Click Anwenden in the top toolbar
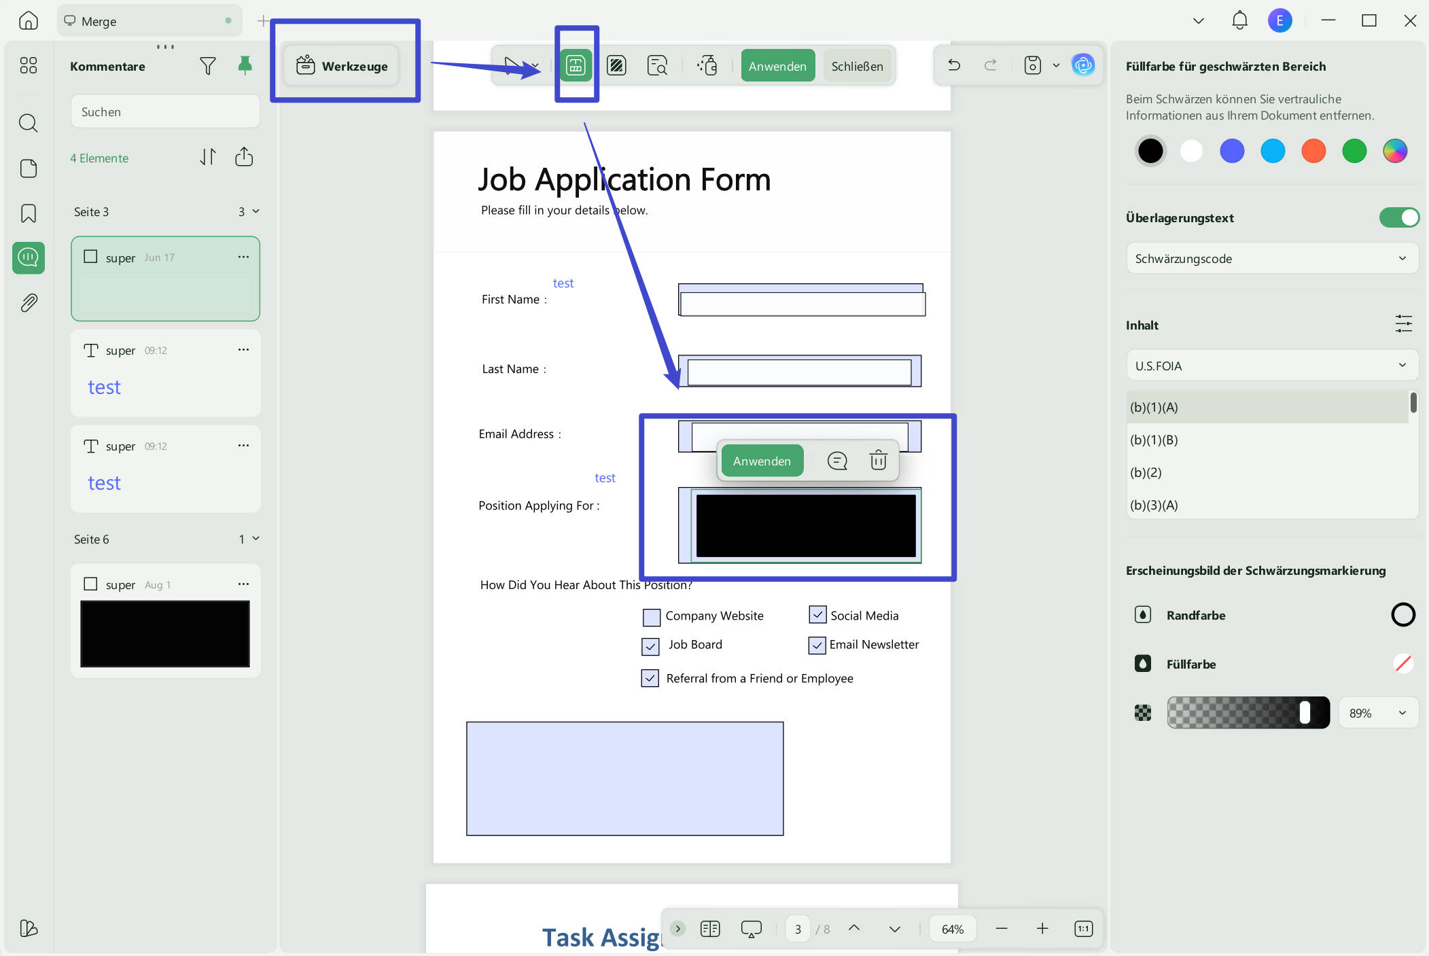 (x=777, y=66)
